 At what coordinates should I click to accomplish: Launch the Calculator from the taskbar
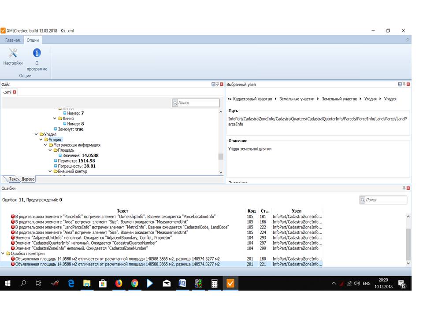click(x=214, y=284)
